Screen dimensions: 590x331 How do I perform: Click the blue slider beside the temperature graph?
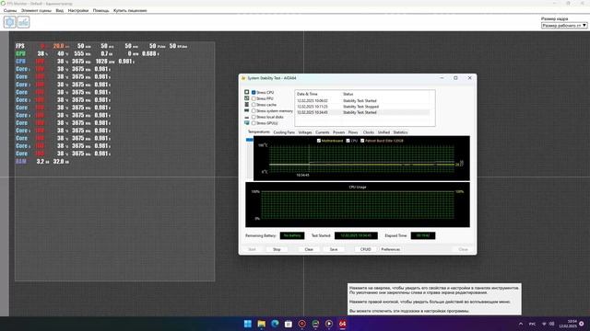[250, 140]
